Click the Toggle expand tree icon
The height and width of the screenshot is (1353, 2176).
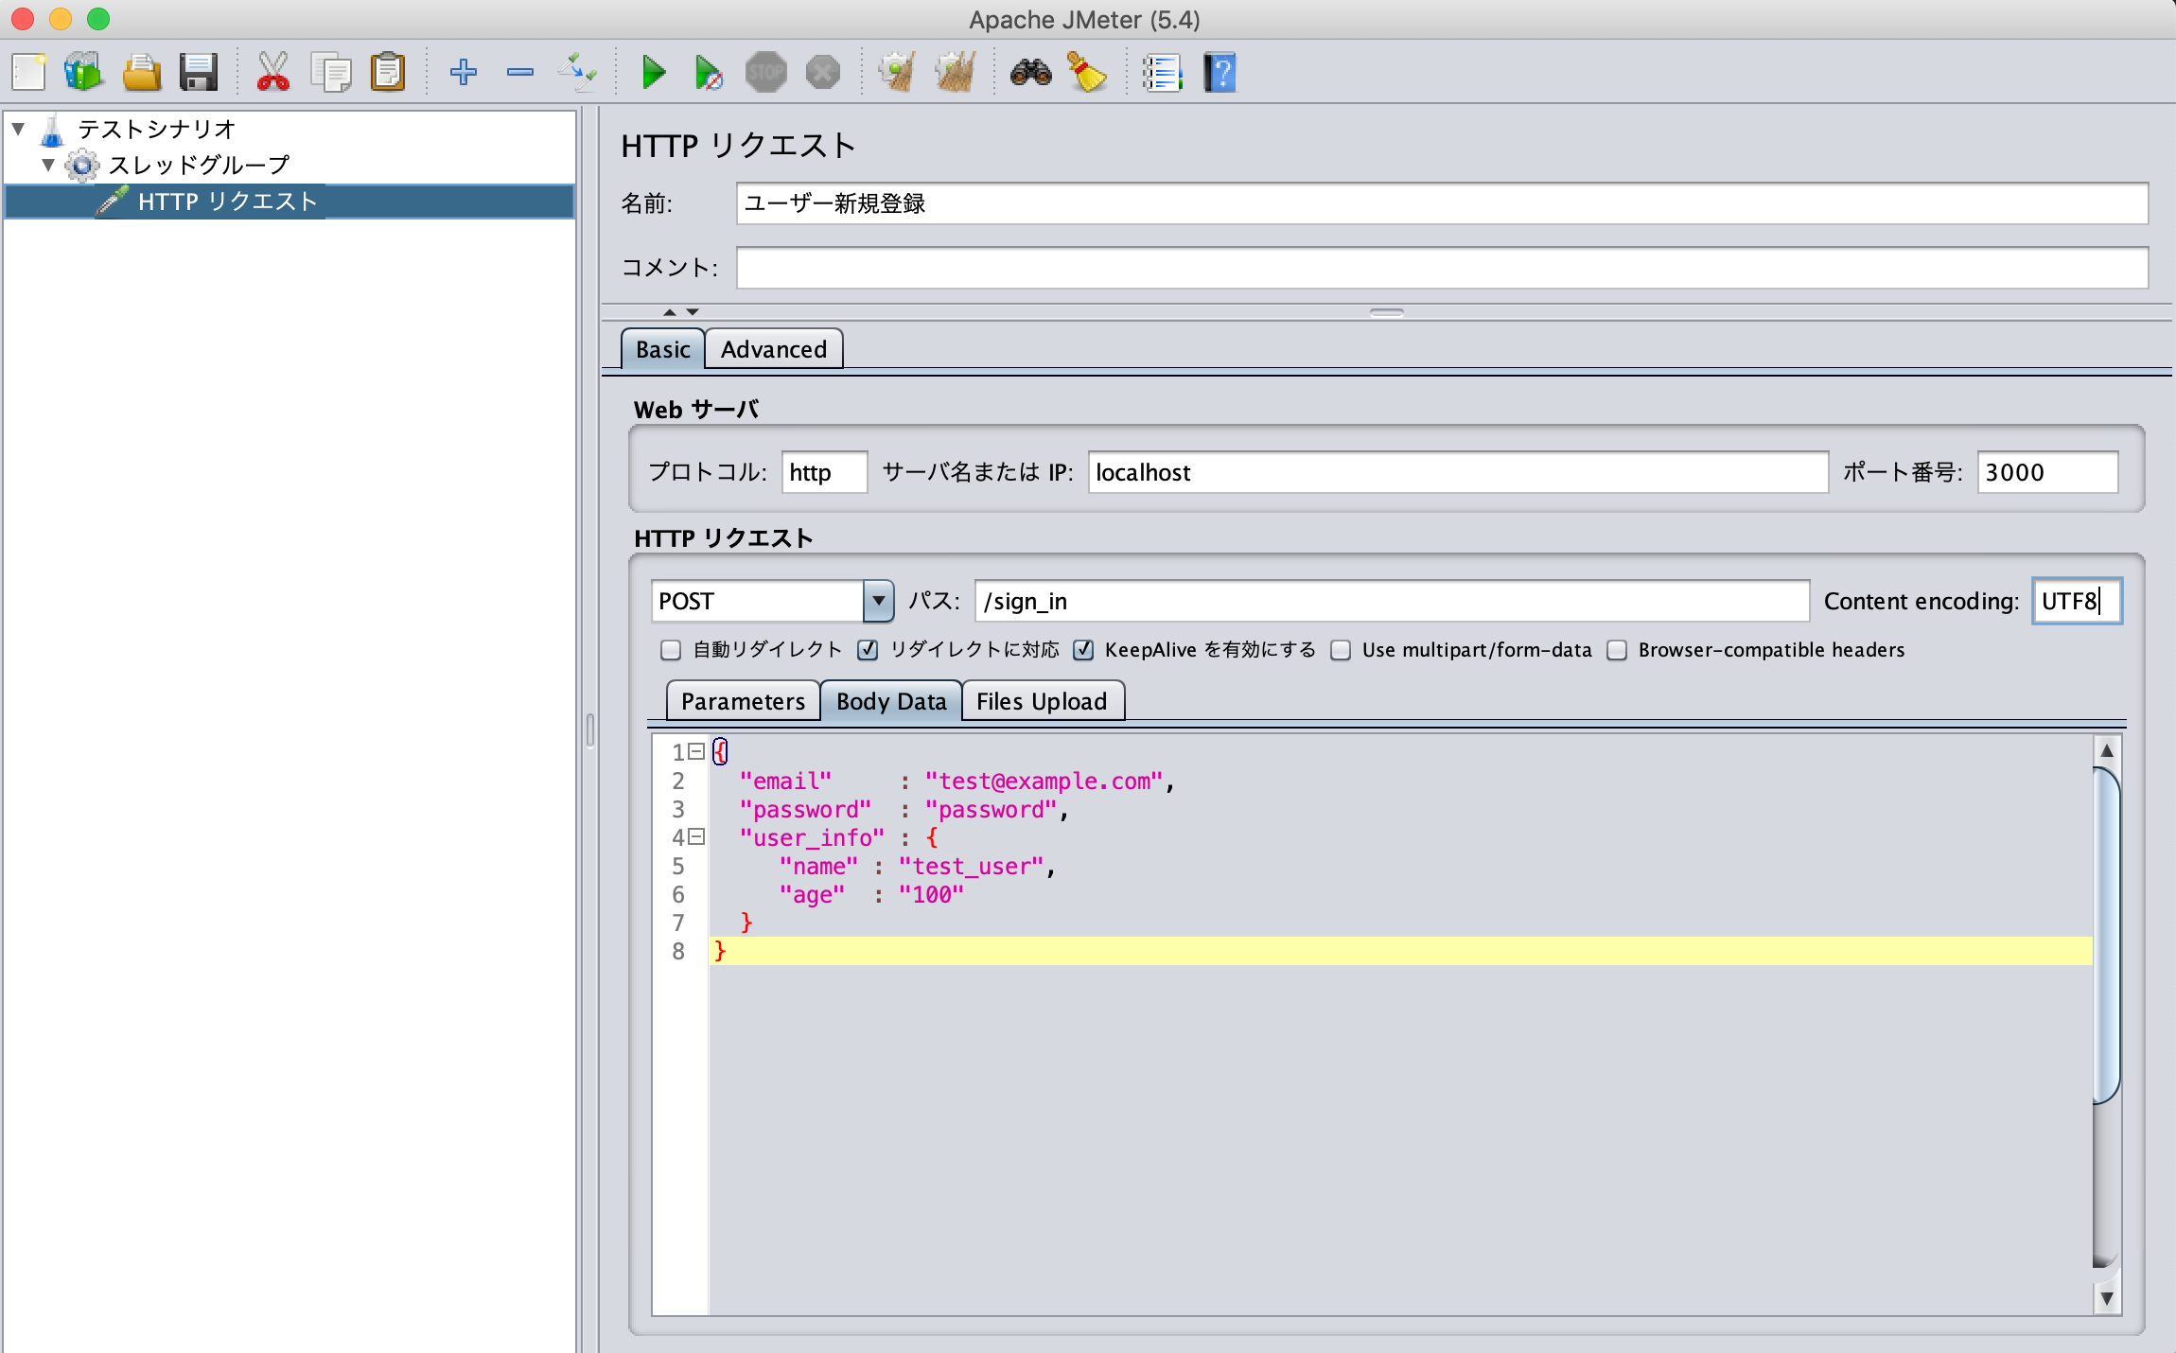577,72
